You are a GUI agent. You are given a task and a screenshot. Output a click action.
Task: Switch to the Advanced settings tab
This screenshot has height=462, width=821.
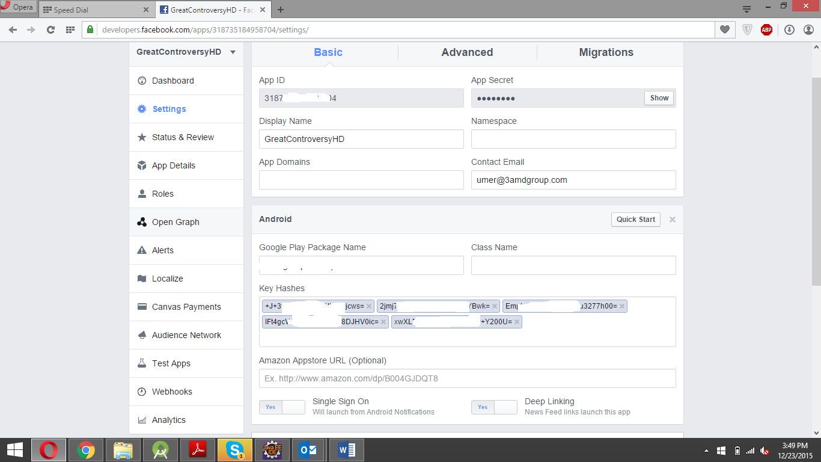pos(467,52)
